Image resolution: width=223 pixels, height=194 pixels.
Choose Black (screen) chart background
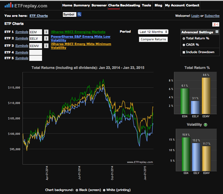tap(77, 190)
